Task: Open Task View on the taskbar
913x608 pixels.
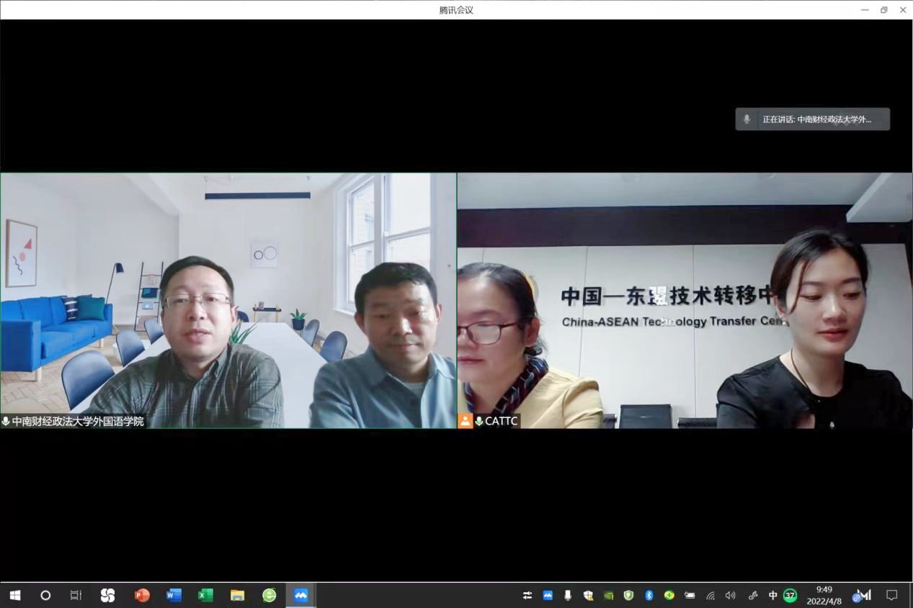Action: (76, 595)
